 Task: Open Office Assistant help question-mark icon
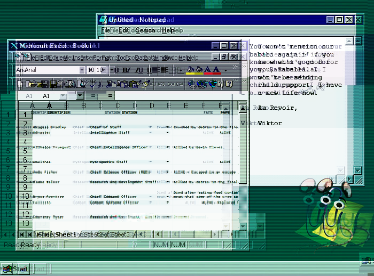point(229,84)
